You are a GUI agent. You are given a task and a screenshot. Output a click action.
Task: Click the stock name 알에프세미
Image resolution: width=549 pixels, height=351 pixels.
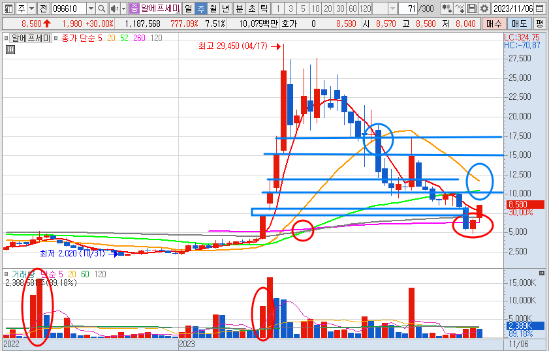[x=160, y=8]
